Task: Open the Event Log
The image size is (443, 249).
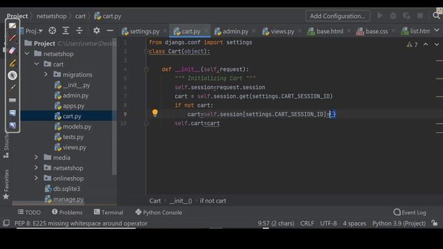Action: click(x=410, y=212)
